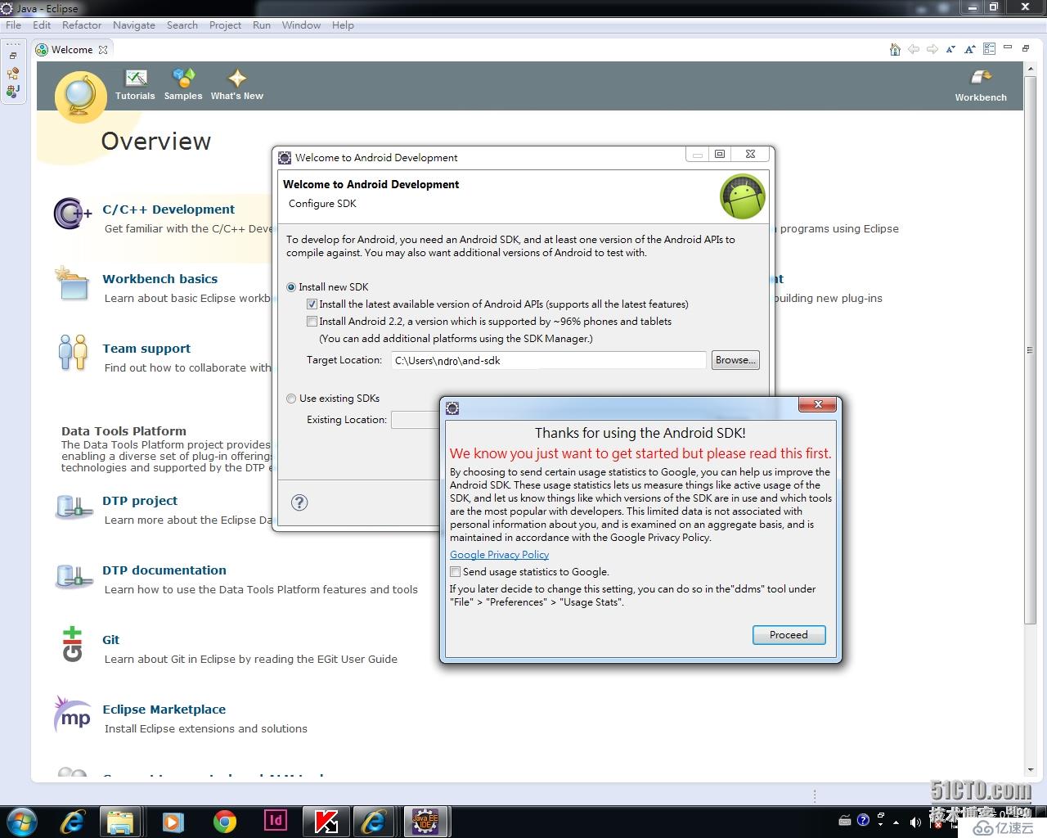Click the Existing Location field
Image resolution: width=1047 pixels, height=838 pixels.
click(x=416, y=420)
